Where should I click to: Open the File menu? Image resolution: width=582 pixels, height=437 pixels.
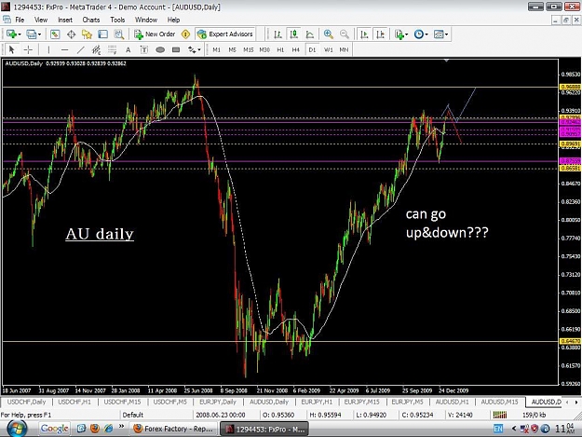click(20, 20)
